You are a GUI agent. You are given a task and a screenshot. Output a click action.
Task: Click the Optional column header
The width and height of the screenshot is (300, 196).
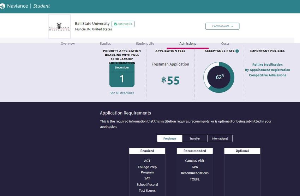242,151
